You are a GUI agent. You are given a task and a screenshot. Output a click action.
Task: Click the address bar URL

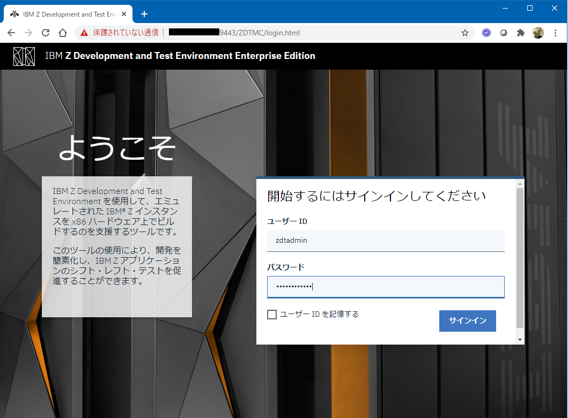[259, 33]
